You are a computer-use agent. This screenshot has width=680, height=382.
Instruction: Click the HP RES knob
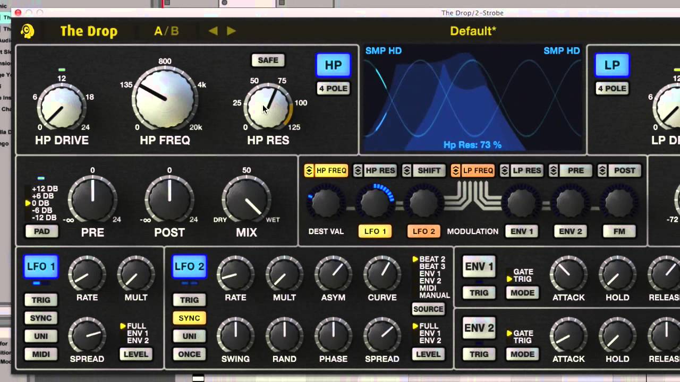pyautogui.click(x=268, y=107)
